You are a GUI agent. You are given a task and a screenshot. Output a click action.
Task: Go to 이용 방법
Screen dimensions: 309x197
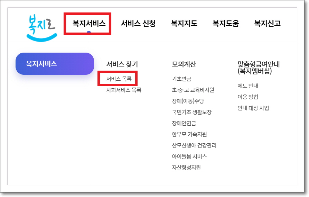(x=248, y=97)
